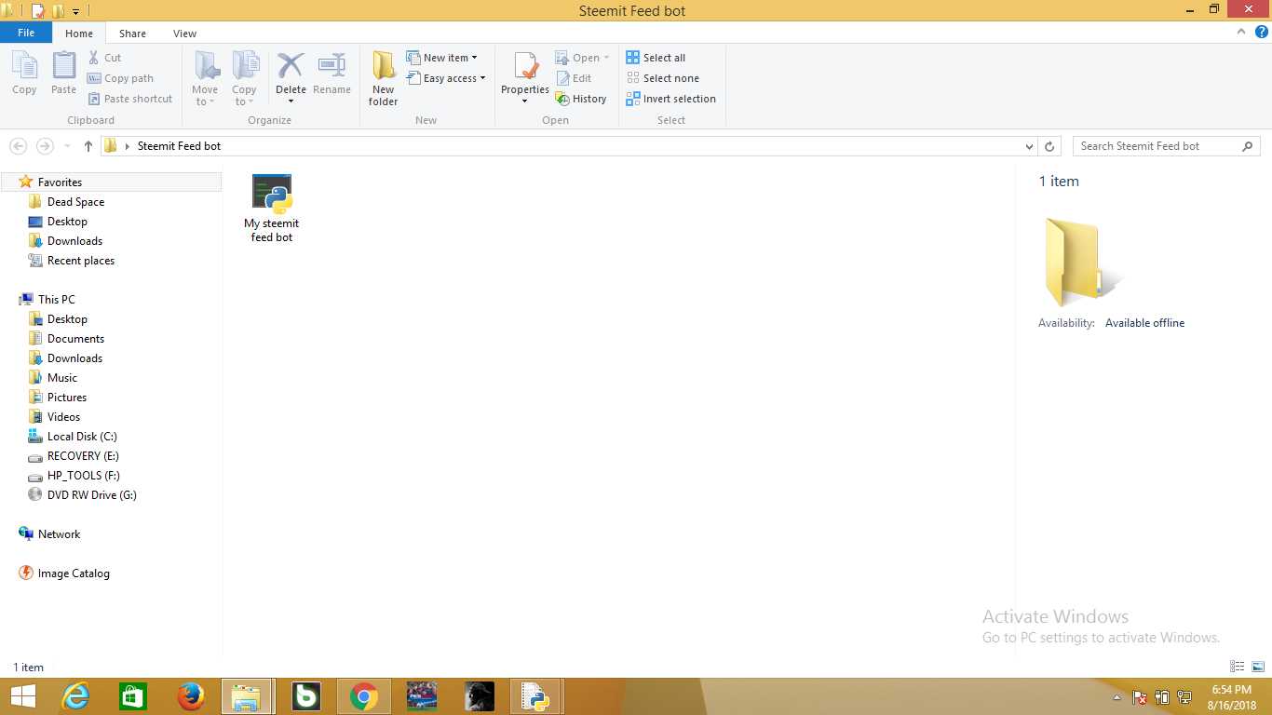Image resolution: width=1272 pixels, height=715 pixels.
Task: Open HP_TOOLS (F:) drive
Action: pos(83,476)
